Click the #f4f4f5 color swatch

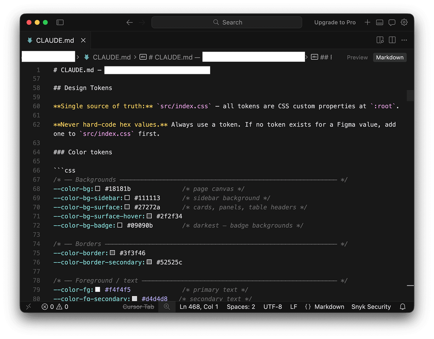(97, 290)
